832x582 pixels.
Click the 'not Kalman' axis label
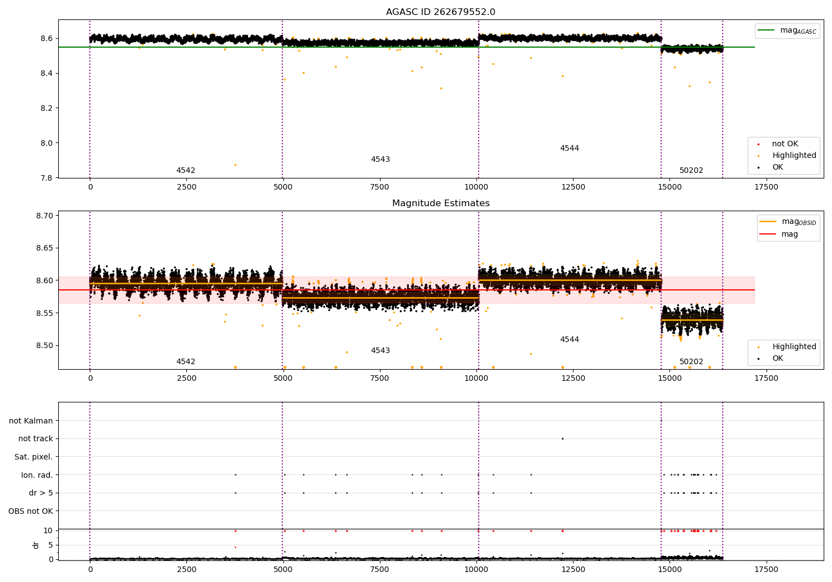pos(31,421)
